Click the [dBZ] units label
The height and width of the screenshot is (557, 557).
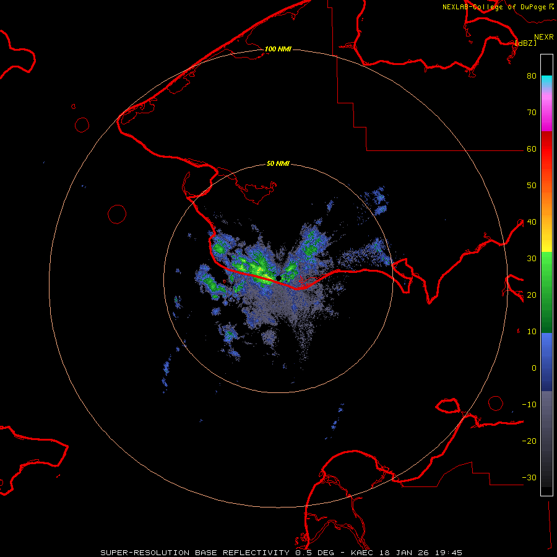pyautogui.click(x=525, y=43)
